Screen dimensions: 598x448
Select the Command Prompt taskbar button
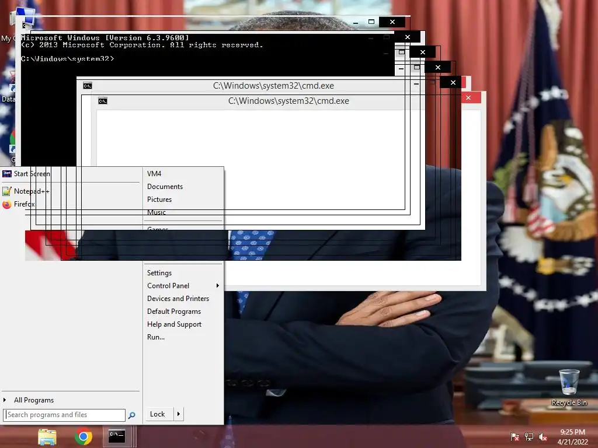[x=117, y=436]
